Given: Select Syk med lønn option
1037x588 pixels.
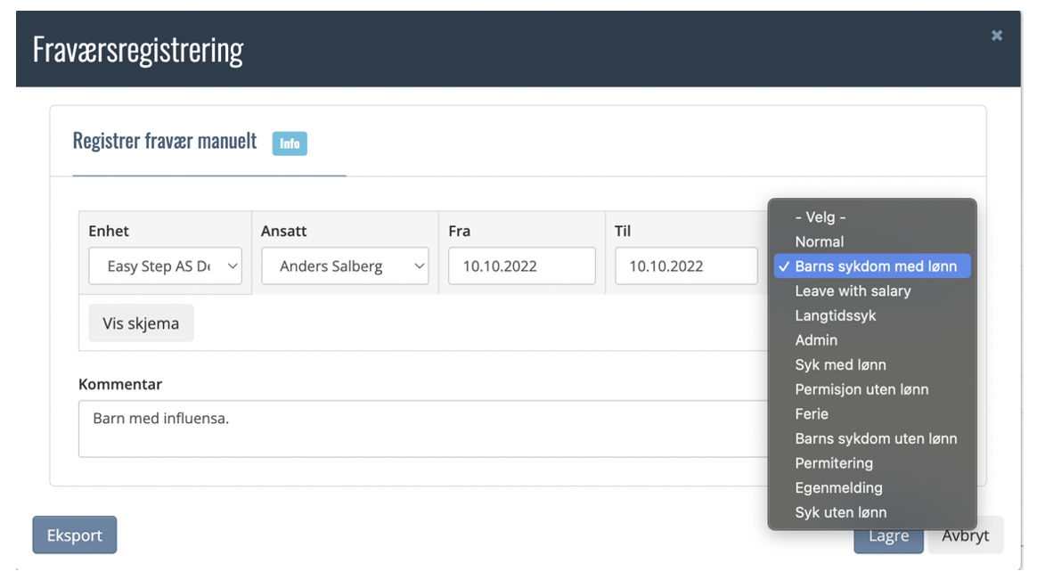Looking at the screenshot, I should click(x=840, y=365).
